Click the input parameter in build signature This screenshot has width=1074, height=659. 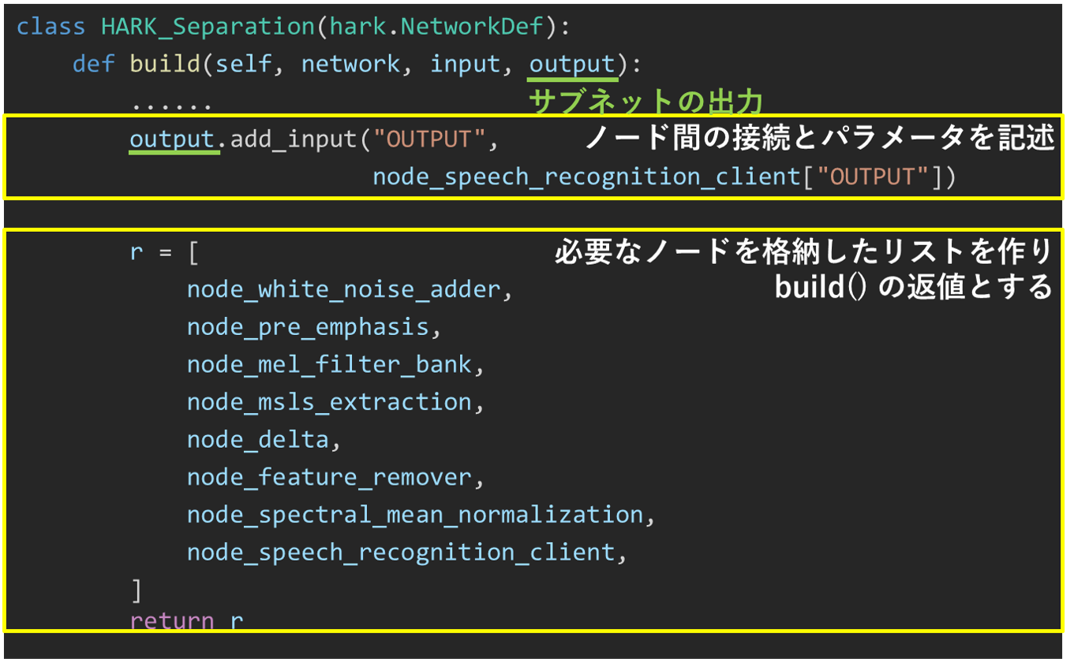point(466,64)
